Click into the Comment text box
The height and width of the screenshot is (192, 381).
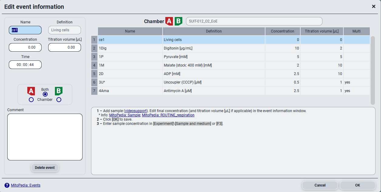click(x=45, y=137)
